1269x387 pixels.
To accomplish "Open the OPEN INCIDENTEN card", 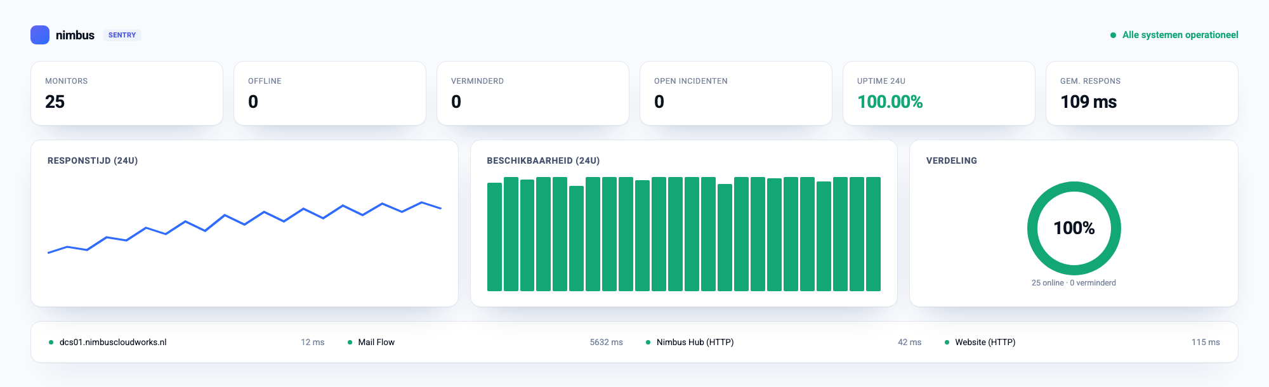I will click(x=736, y=93).
